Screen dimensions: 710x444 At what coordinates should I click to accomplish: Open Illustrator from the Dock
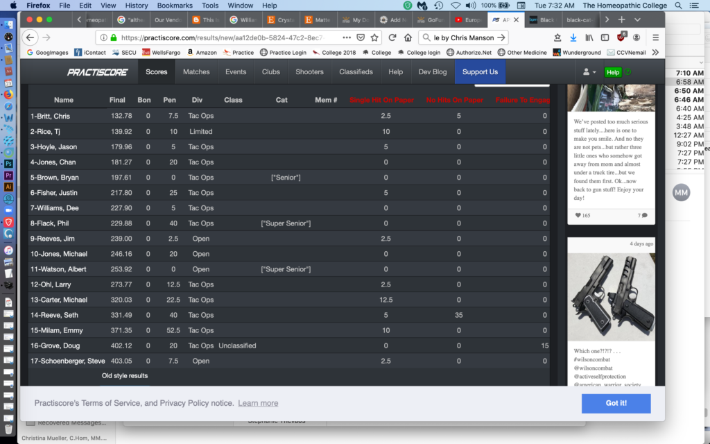(x=8, y=187)
